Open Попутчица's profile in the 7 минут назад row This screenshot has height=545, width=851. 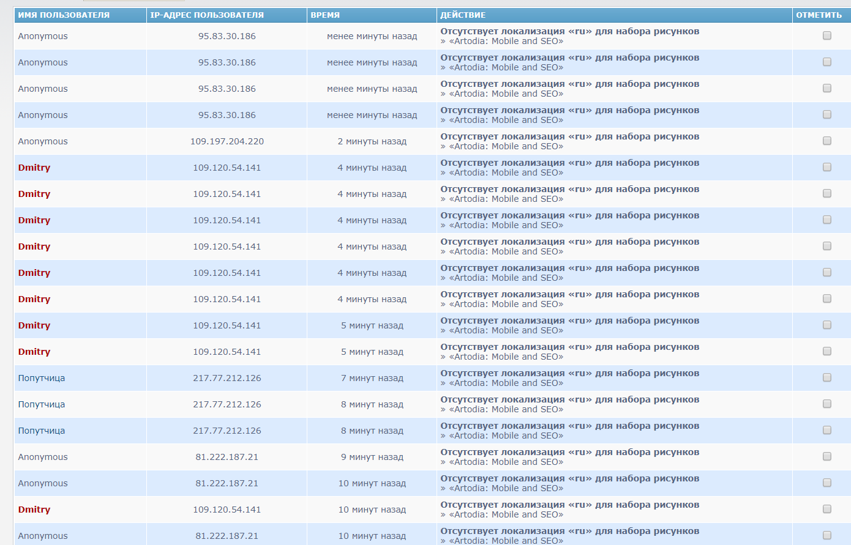click(42, 378)
